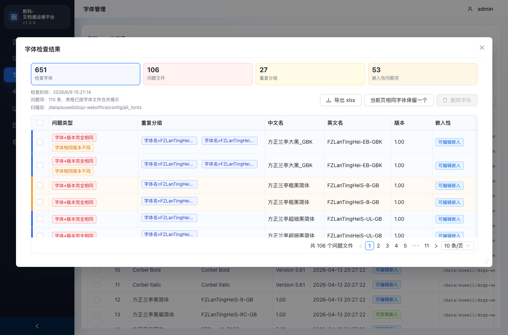The image size is (508, 335).
Task: Select the 53 嵌入性问题项 summary card
Action: (x=423, y=74)
